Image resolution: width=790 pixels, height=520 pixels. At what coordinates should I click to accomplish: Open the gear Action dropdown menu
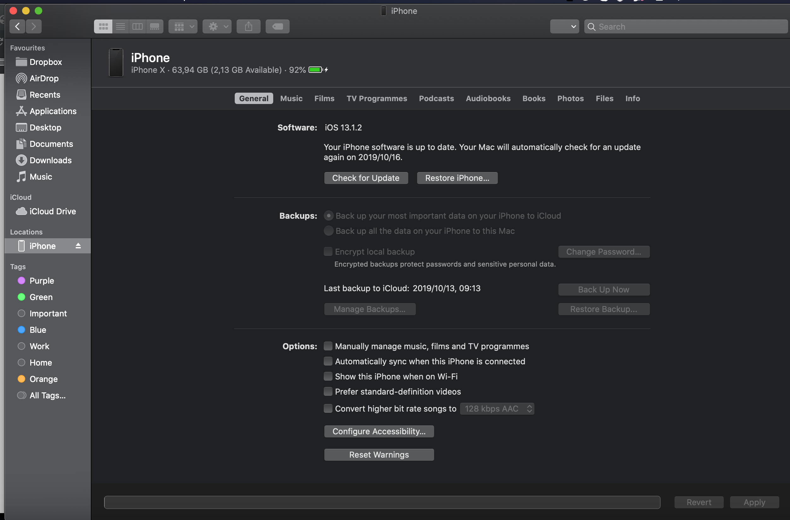point(217,26)
